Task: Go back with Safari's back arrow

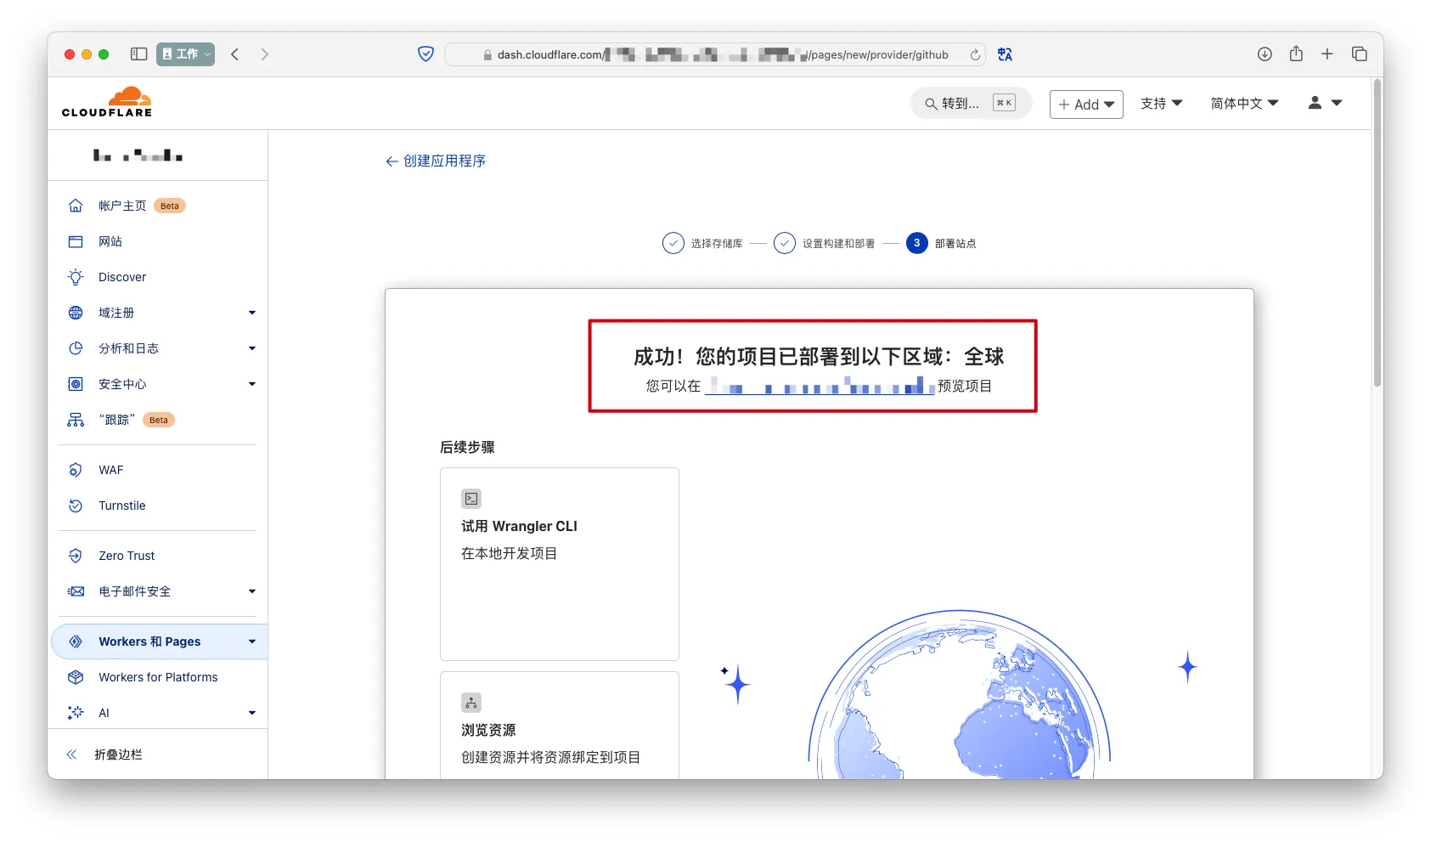Action: (235, 54)
